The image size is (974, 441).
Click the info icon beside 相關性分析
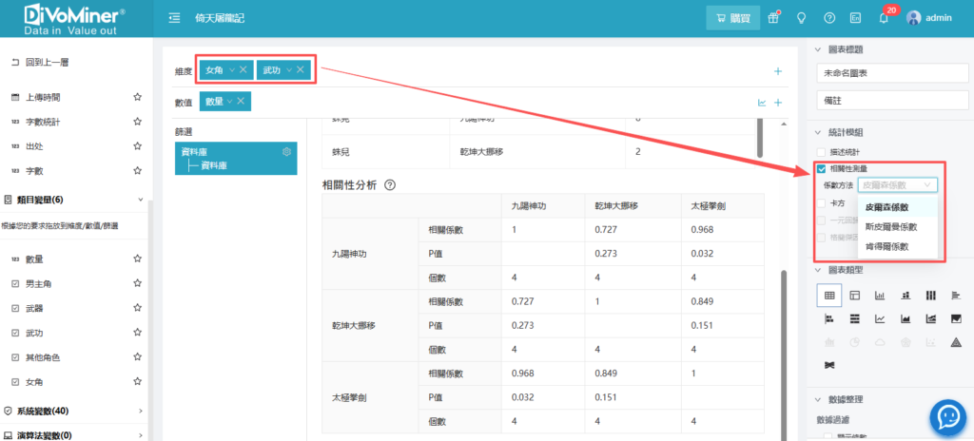pyautogui.click(x=389, y=185)
